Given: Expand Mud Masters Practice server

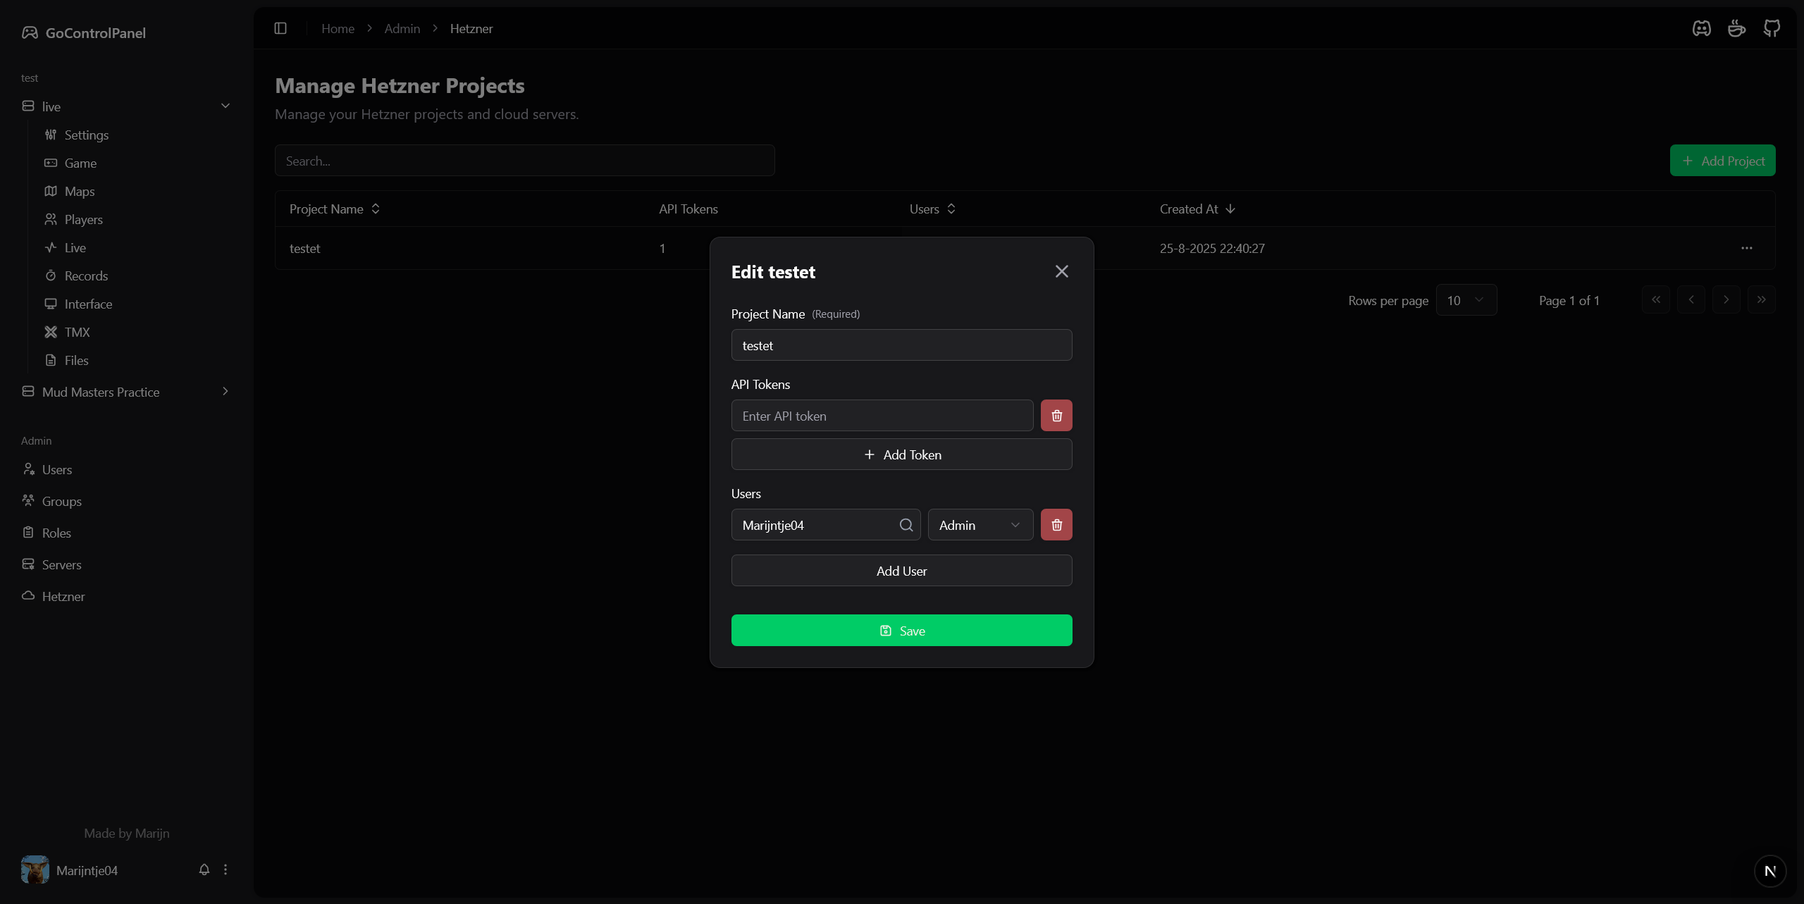Looking at the screenshot, I should [225, 392].
